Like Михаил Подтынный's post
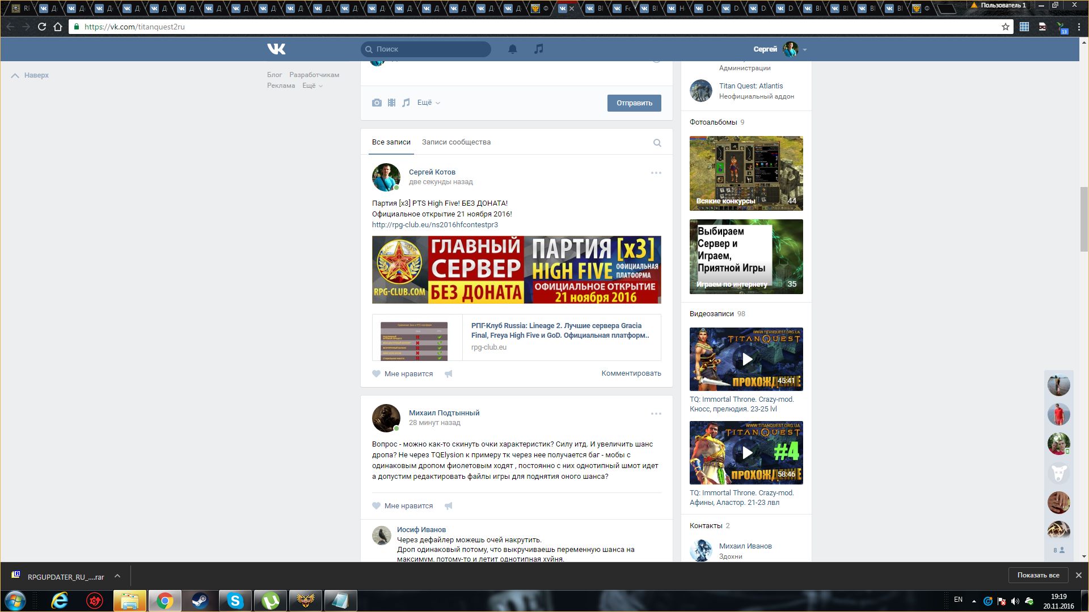1089x612 pixels. (x=402, y=506)
